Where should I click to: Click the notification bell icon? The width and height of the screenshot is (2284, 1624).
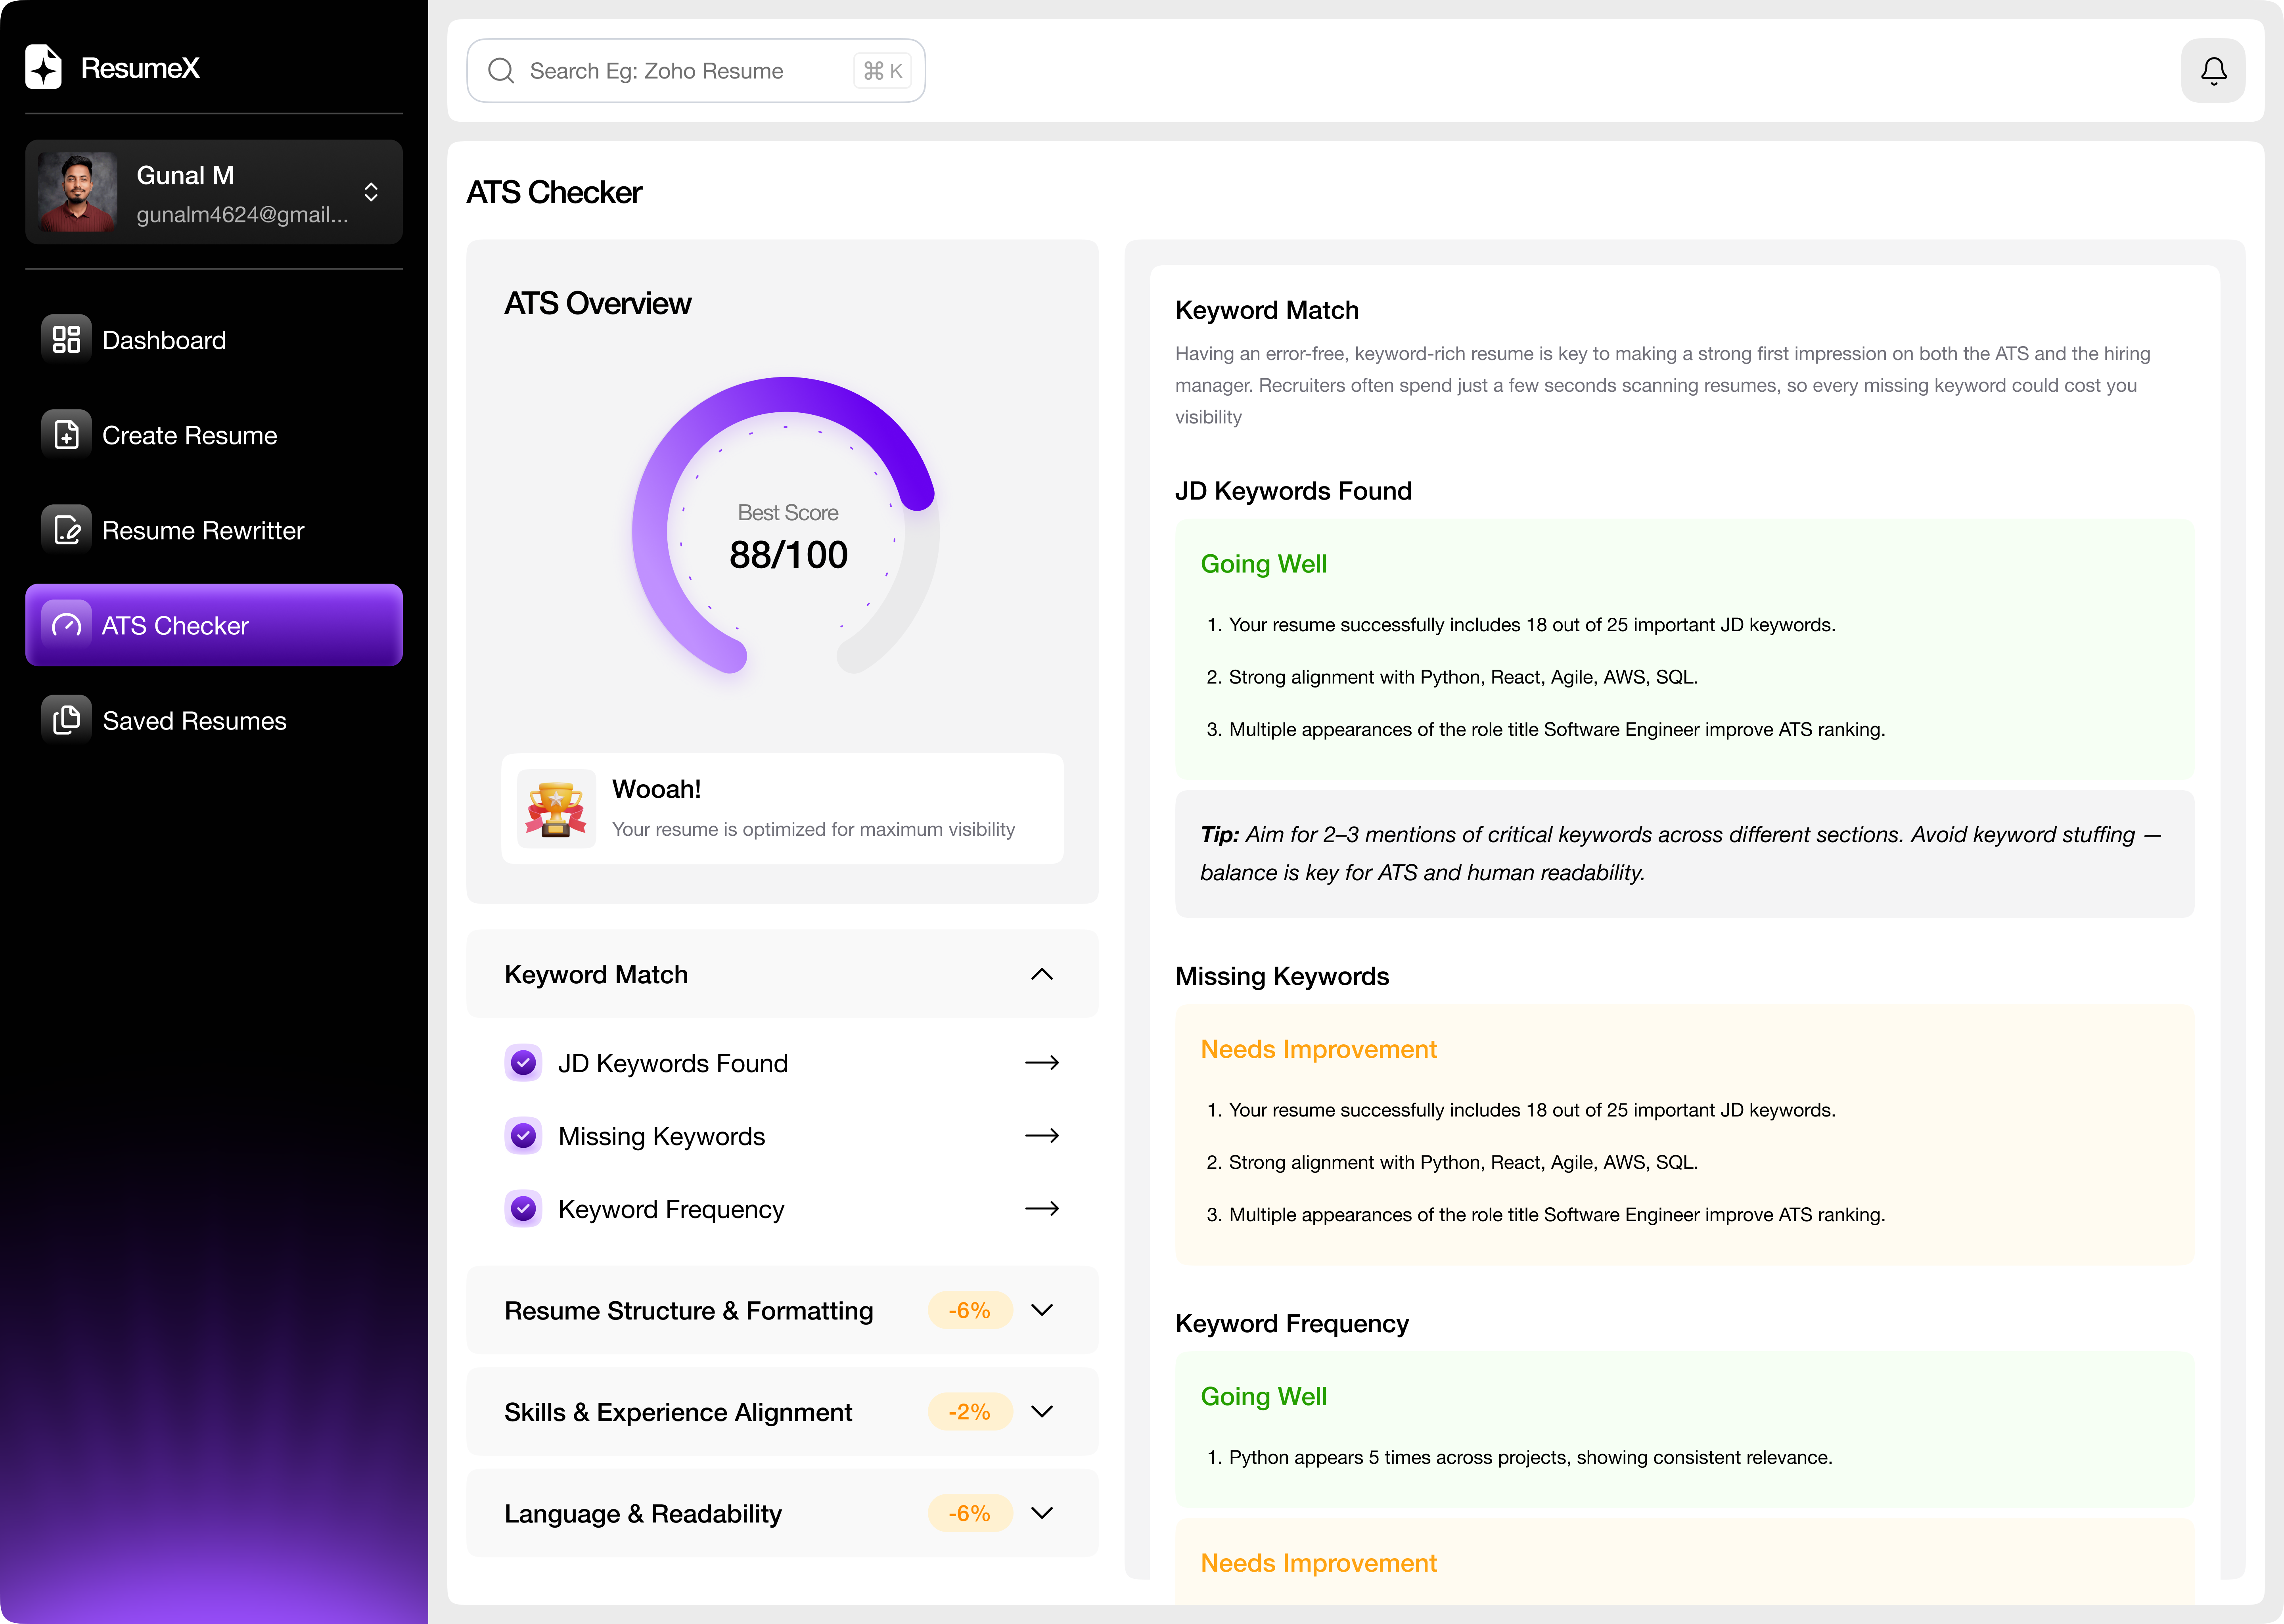(x=2213, y=71)
